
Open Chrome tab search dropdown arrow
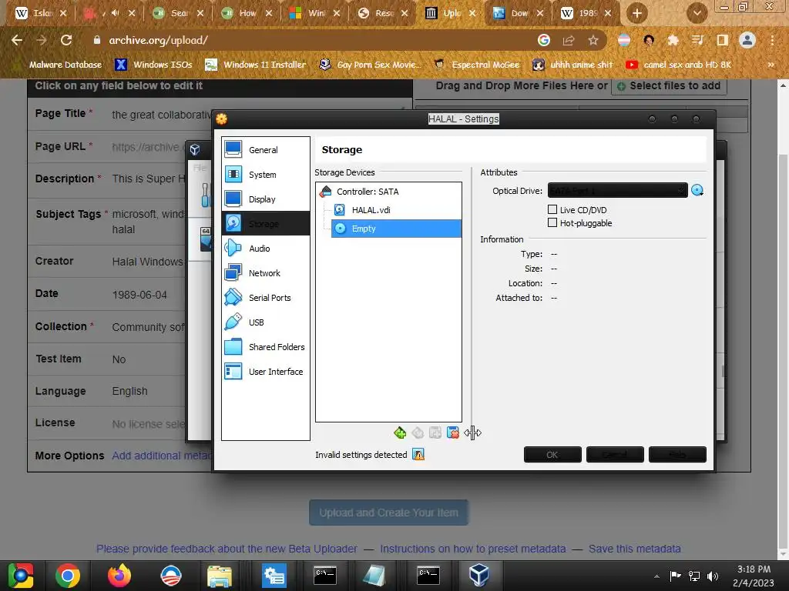click(x=697, y=14)
